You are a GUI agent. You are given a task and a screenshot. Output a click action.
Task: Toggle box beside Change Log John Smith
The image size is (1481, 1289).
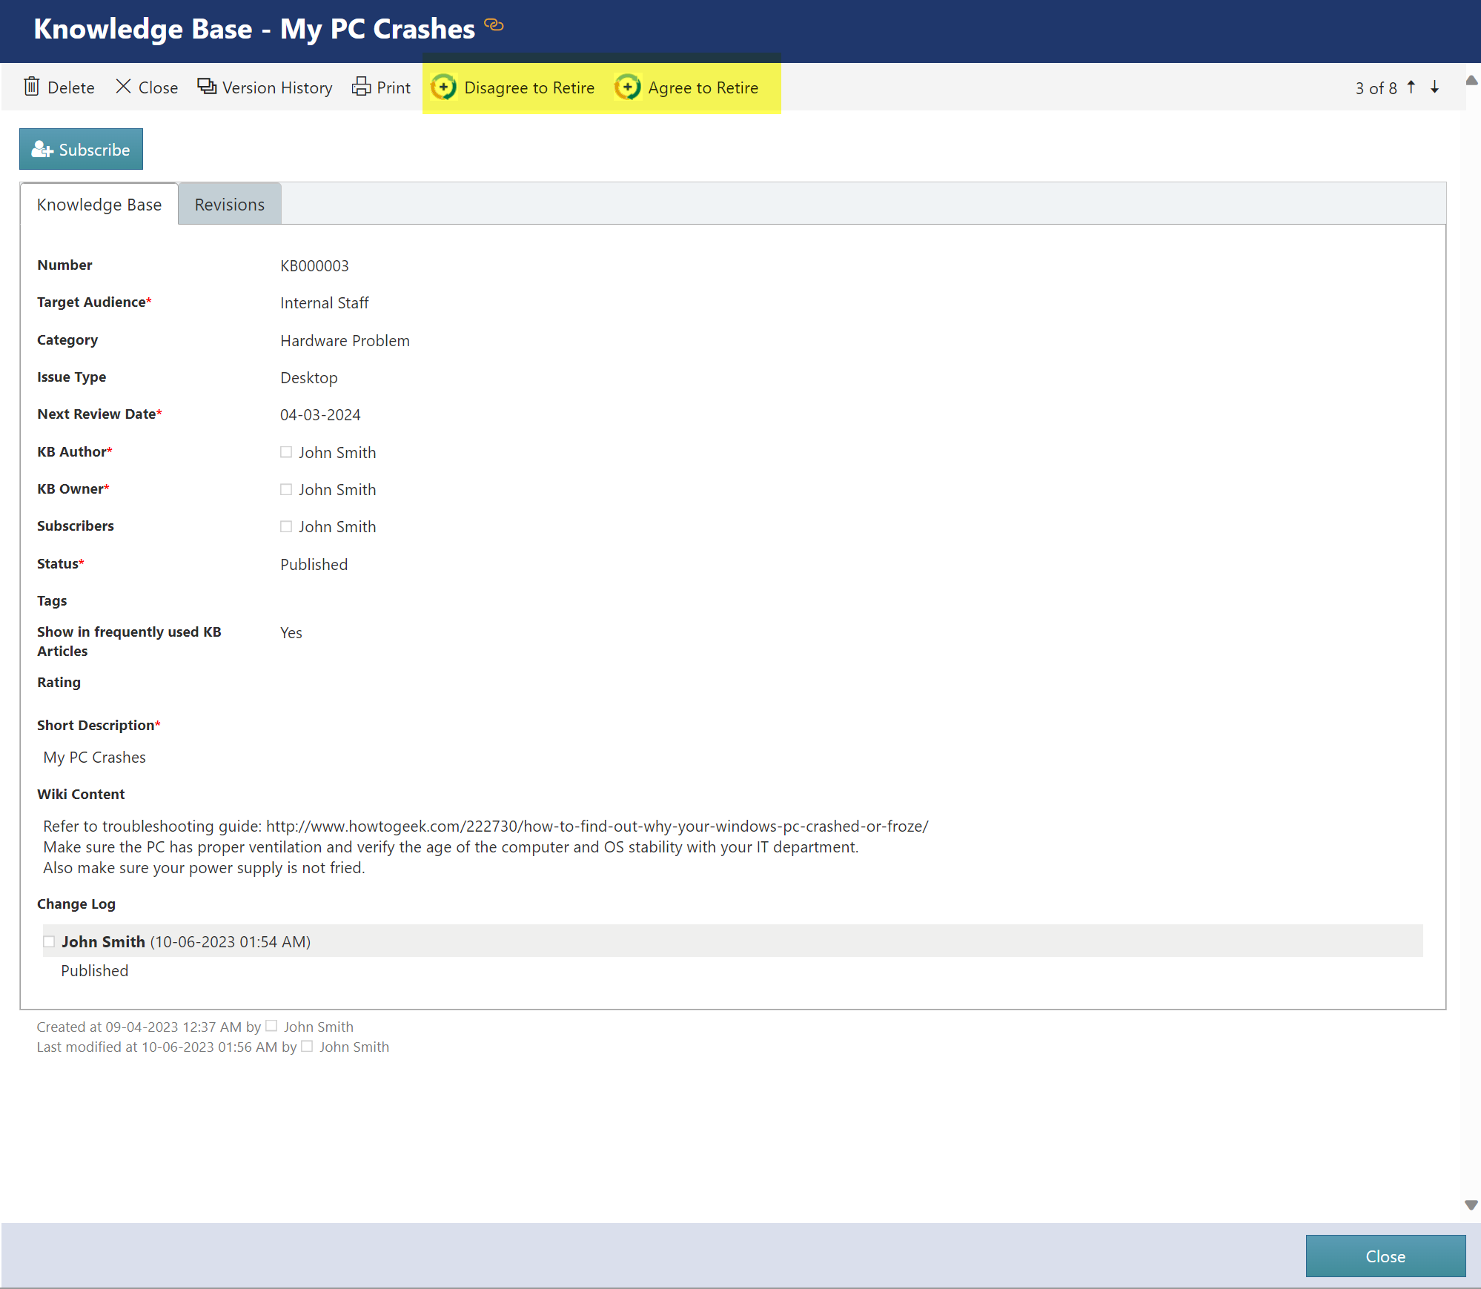click(49, 941)
